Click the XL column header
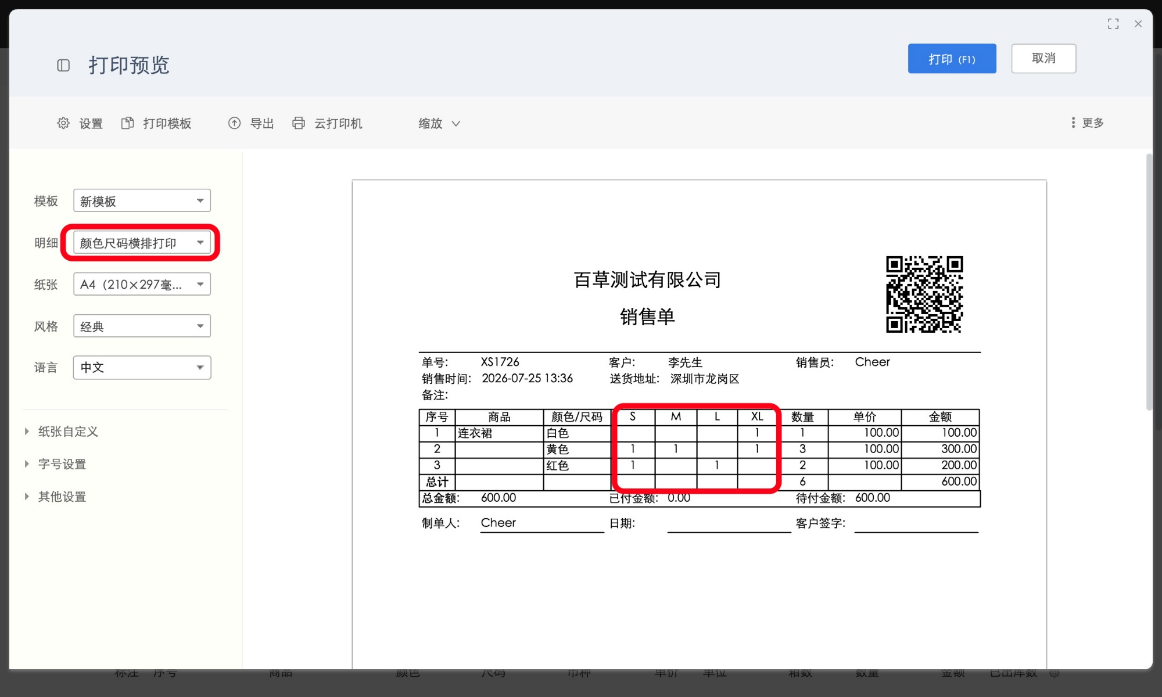The image size is (1162, 697). click(757, 416)
